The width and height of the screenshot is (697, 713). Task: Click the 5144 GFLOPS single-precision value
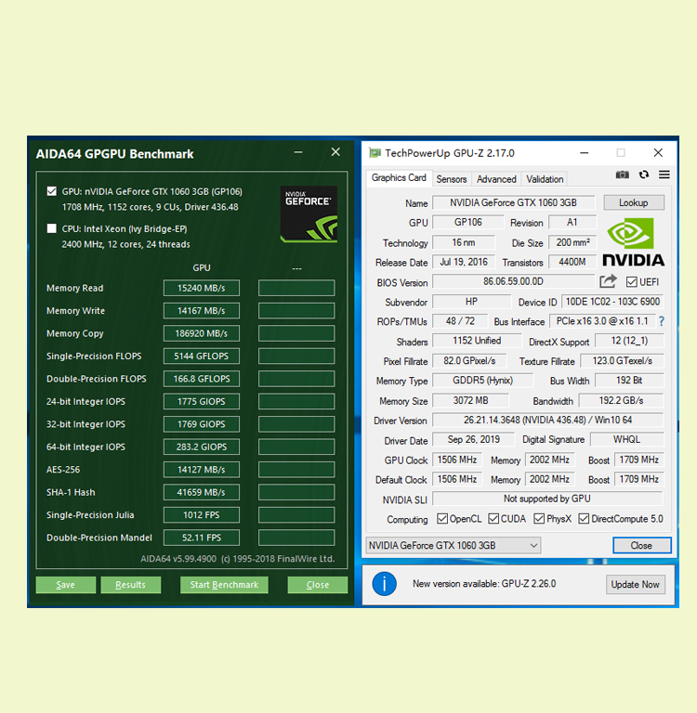coord(202,356)
